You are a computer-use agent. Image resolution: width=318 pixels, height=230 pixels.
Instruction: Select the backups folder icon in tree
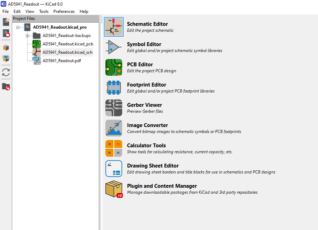37,36
